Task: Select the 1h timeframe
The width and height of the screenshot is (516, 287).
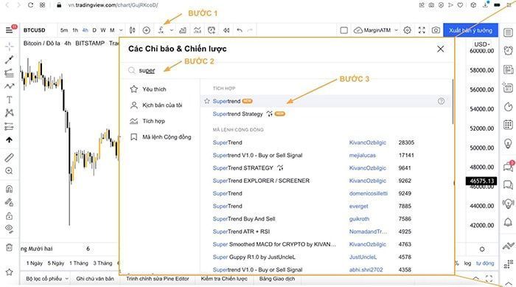Action: click(75, 30)
